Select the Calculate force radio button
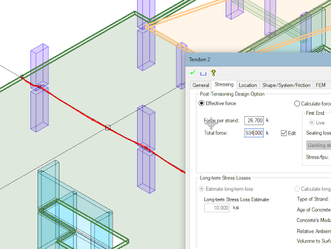This screenshot has width=331, height=249. click(297, 104)
